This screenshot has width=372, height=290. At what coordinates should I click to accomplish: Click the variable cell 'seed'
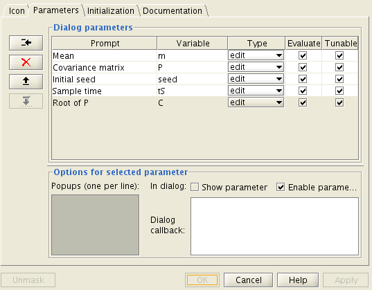(x=193, y=79)
